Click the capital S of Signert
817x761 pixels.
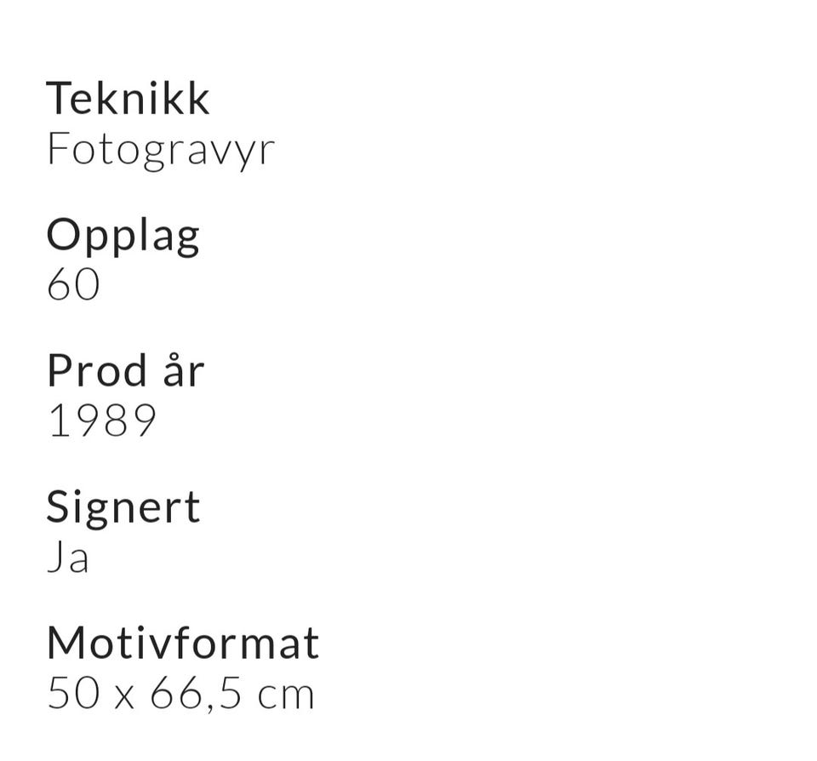[58, 506]
